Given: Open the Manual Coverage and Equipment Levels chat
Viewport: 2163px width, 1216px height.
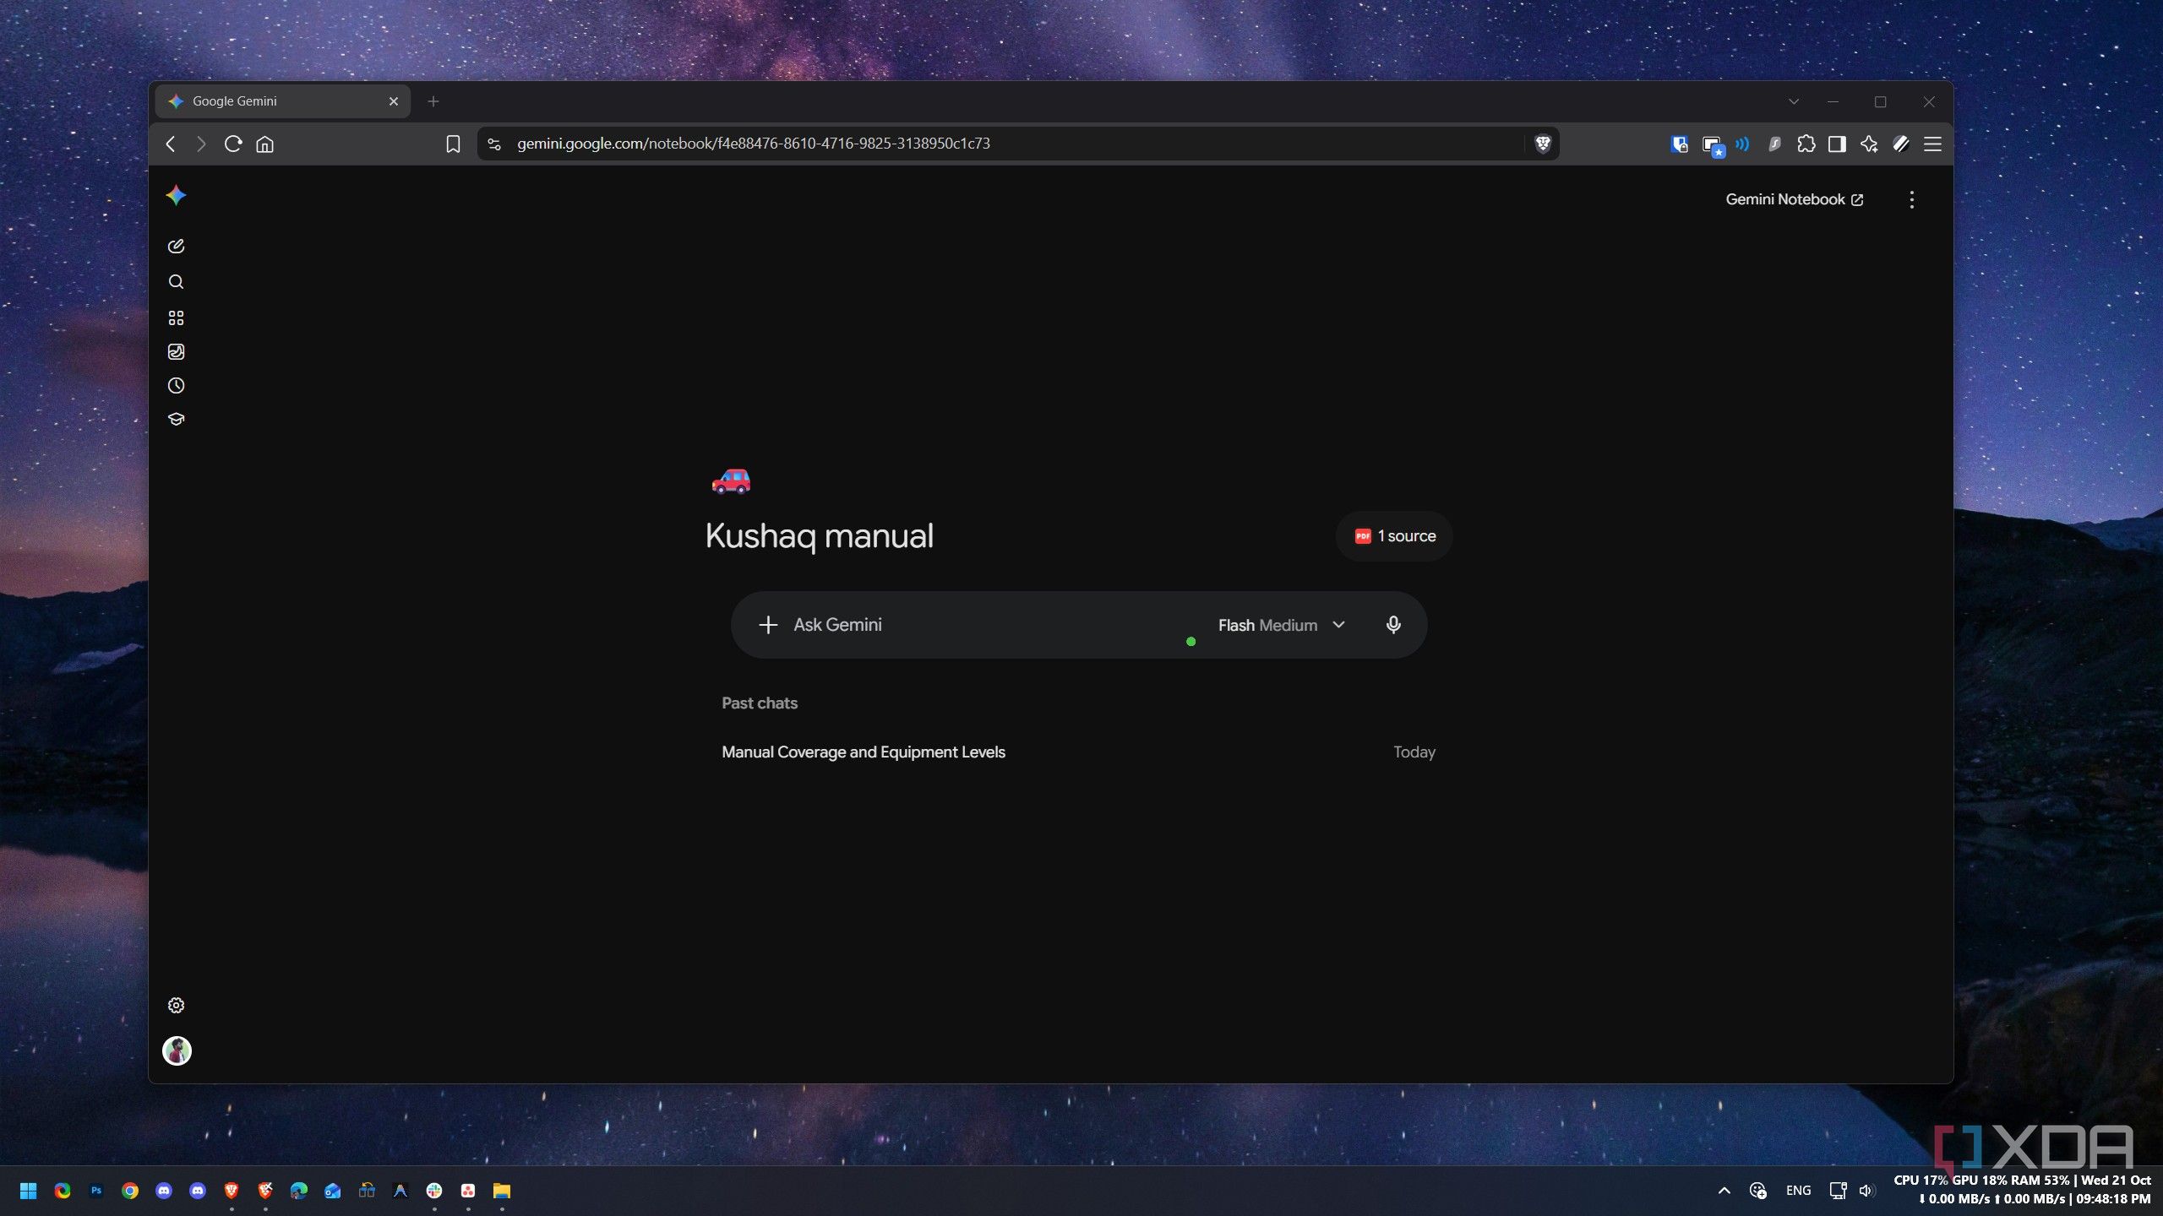Looking at the screenshot, I should [1078, 752].
